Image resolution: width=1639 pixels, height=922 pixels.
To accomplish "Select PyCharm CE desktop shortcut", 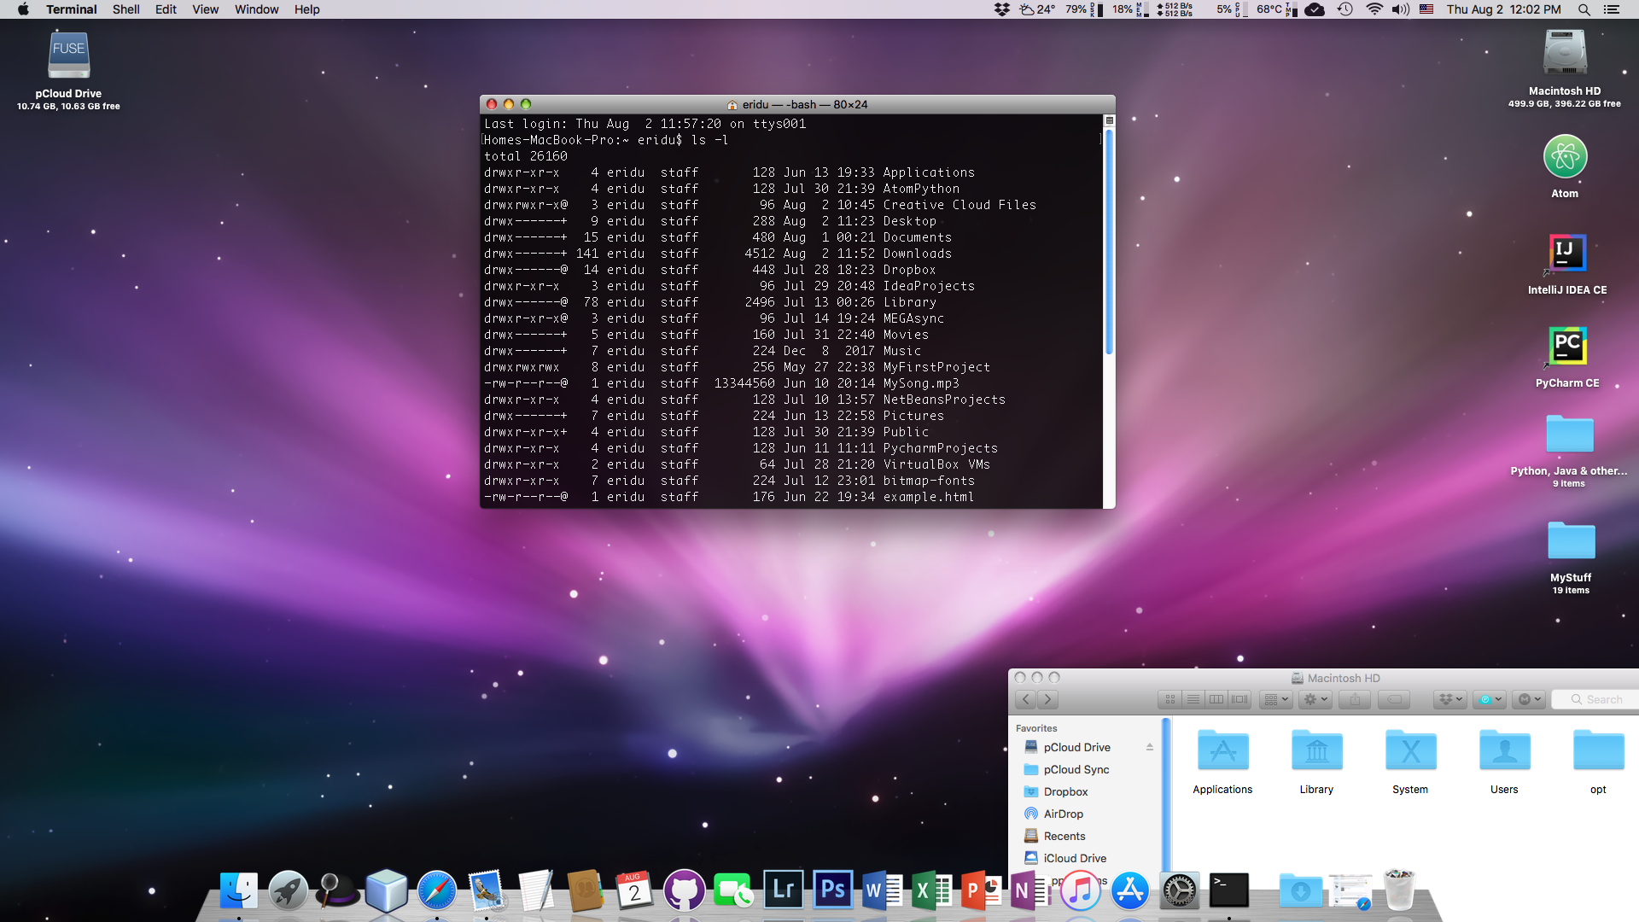I will tap(1567, 347).
